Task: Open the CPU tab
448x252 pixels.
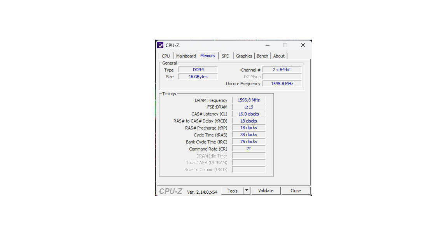Action: tap(166, 56)
